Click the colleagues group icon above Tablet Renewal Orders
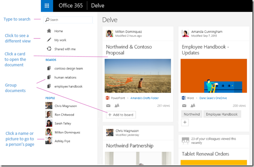Screen dimensions: 254x167 pos(185,141)
